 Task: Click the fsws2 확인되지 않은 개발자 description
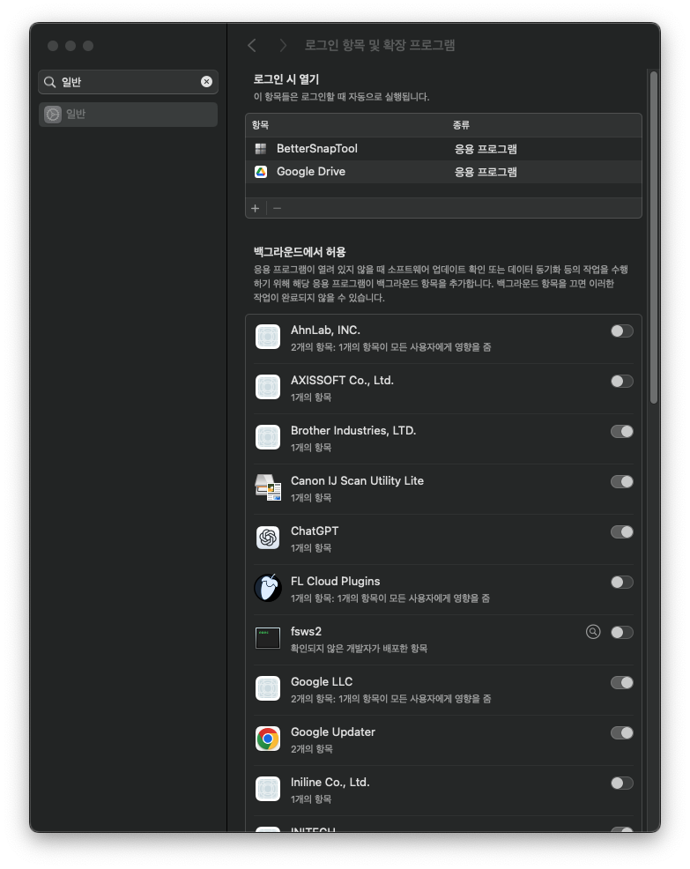[359, 649]
